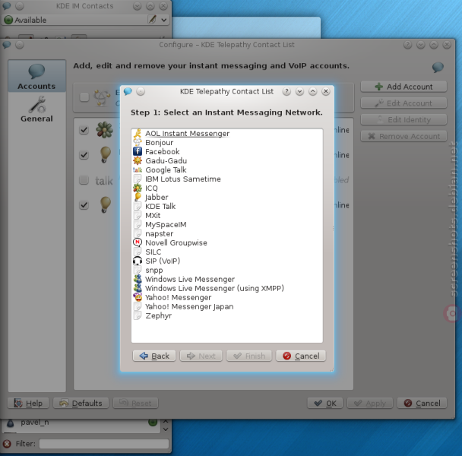Click the Gadu-Gadu sun icon
The height and width of the screenshot is (456, 462).
point(138,160)
